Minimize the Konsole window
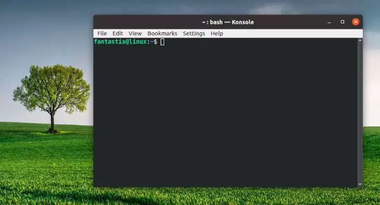This screenshot has width=380, height=205. coord(329,22)
